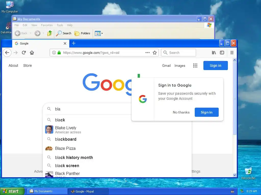The height and width of the screenshot is (195, 261).
Task: Open the Library icon in browser toolbar
Action: (x=214, y=53)
